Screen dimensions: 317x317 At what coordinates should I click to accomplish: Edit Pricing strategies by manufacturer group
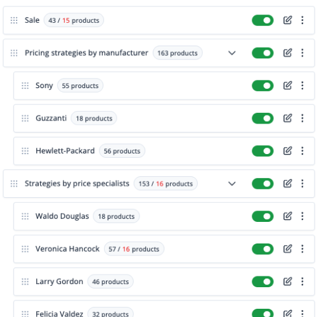pyautogui.click(x=287, y=53)
